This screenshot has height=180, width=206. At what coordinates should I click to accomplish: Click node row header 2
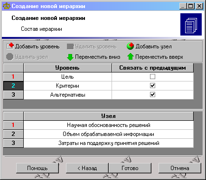[13, 134]
